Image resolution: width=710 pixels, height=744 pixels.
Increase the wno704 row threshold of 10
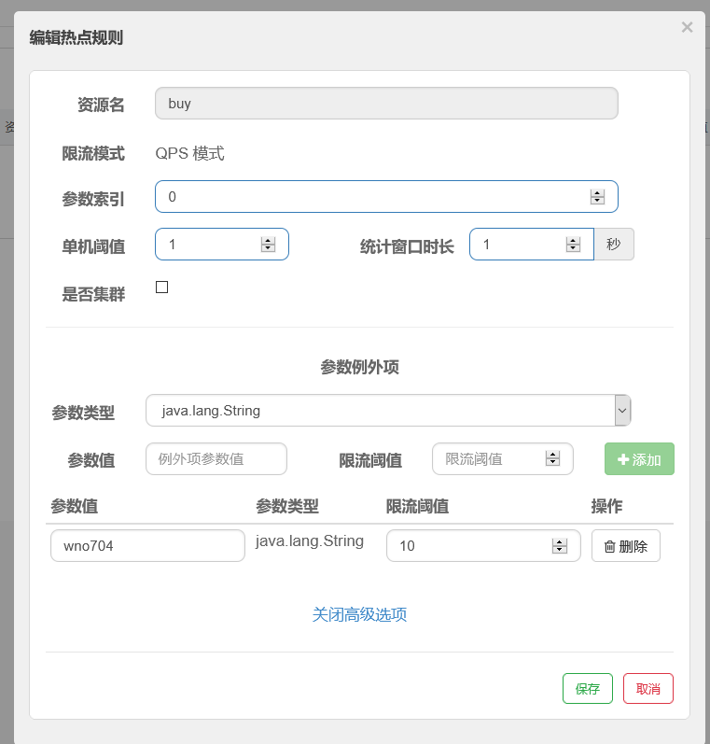[559, 541]
